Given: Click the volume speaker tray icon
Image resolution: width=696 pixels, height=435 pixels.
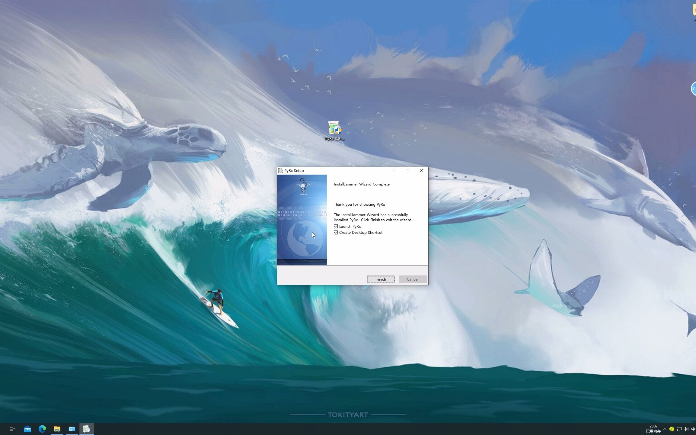Looking at the screenshot, I should (x=686, y=429).
